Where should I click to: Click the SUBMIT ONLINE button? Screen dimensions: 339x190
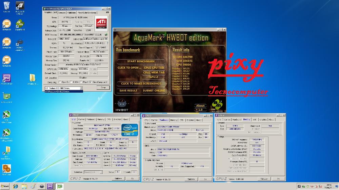click(x=154, y=91)
